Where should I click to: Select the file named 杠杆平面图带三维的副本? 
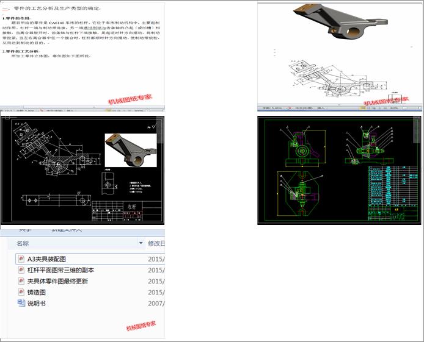pos(60,270)
